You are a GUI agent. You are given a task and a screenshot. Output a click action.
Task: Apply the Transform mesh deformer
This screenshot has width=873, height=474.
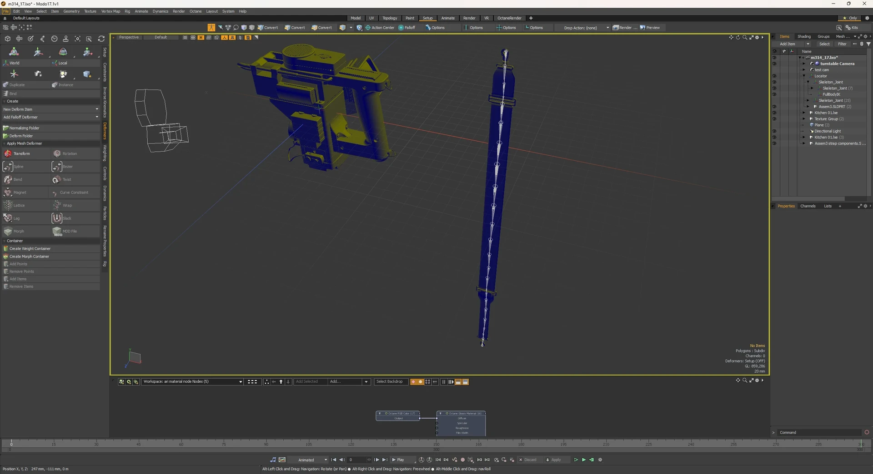click(25, 153)
